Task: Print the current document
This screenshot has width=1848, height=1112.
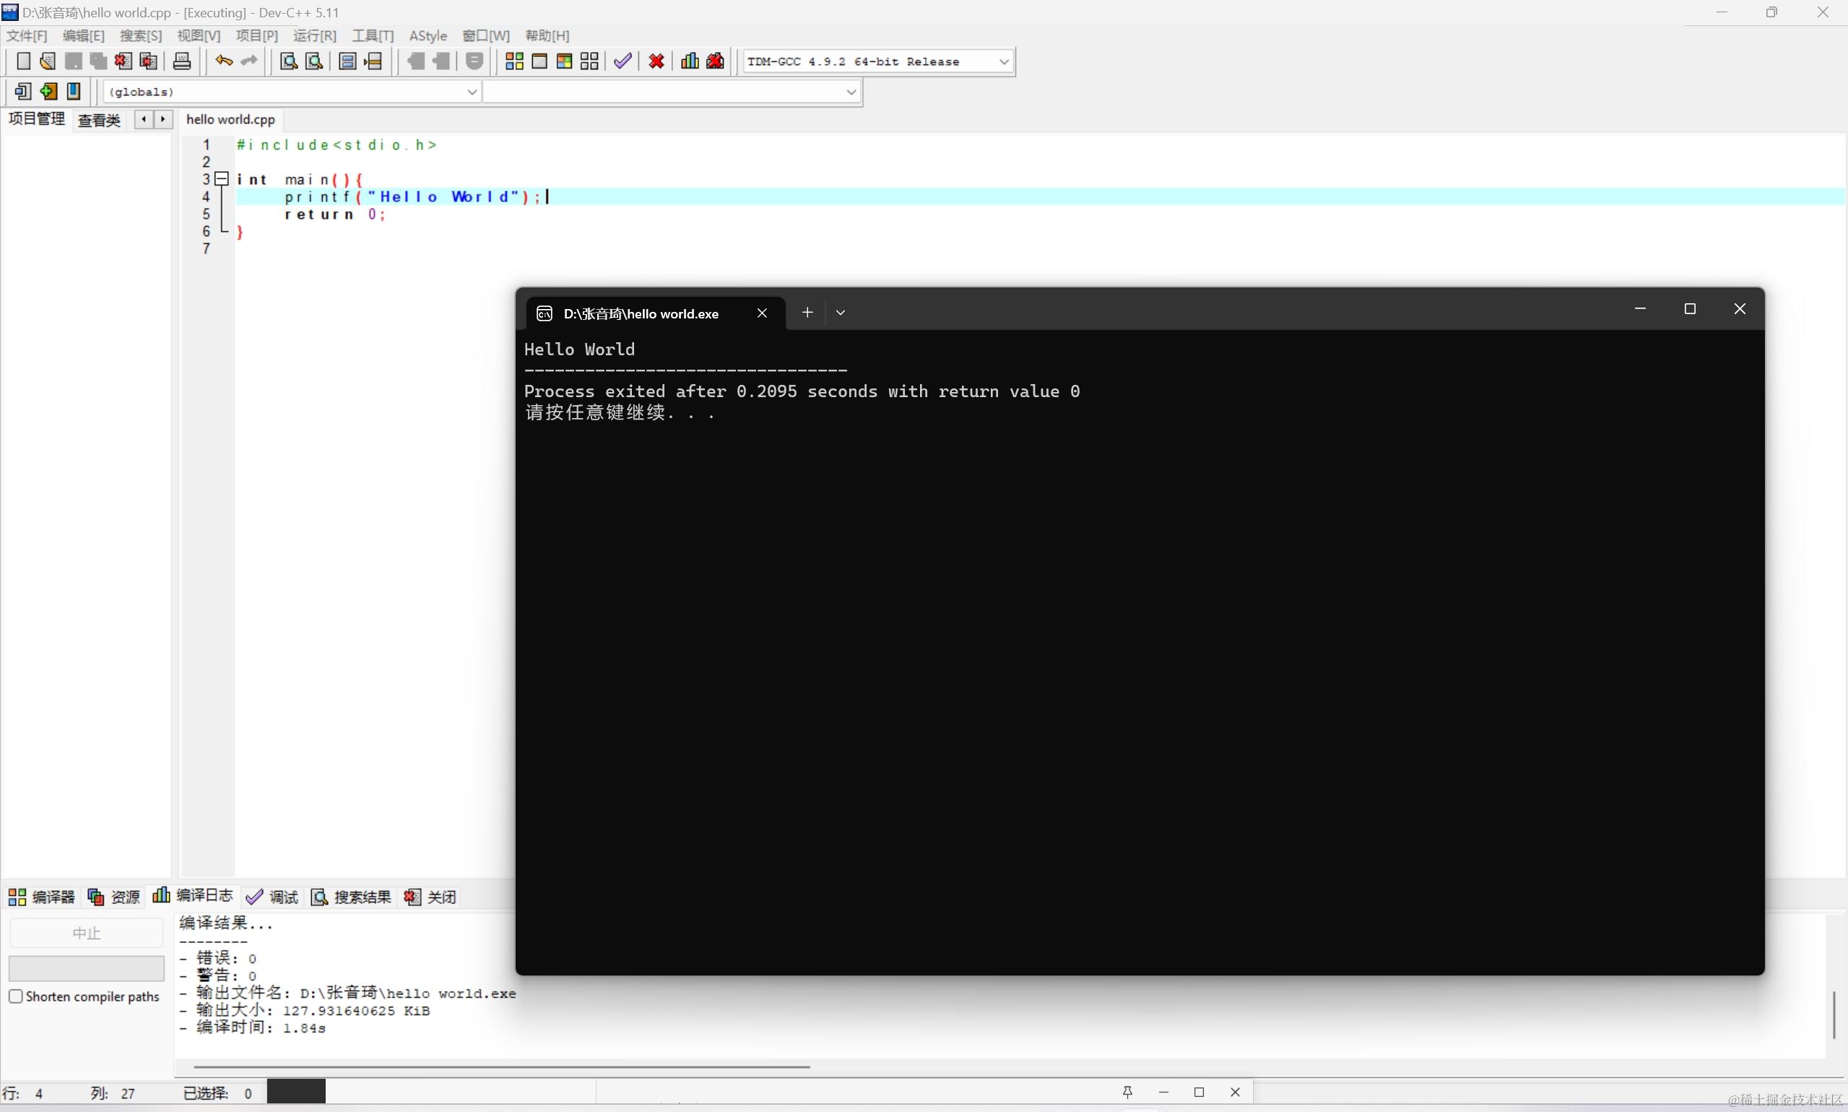Action: tap(181, 61)
